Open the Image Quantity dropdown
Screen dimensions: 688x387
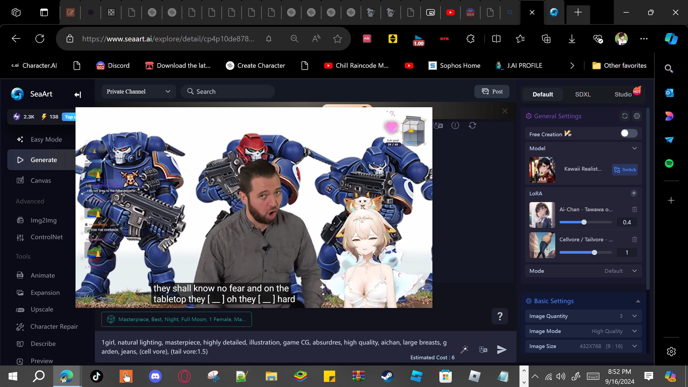[x=583, y=316]
